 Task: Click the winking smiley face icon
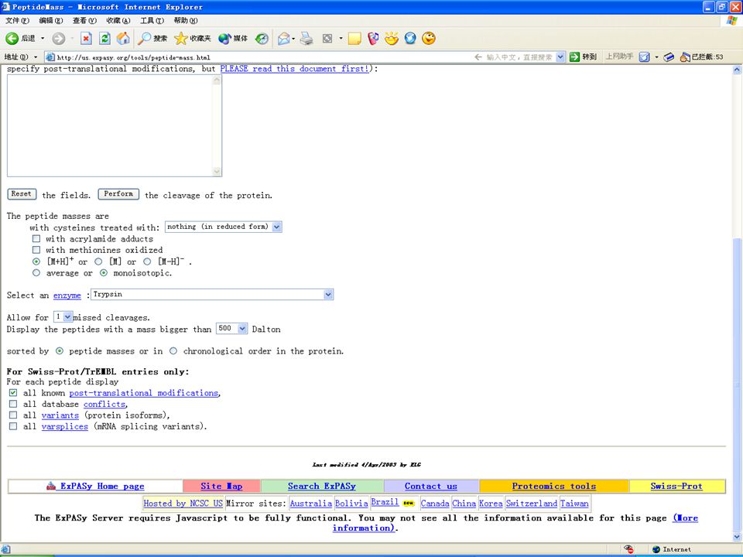point(429,39)
